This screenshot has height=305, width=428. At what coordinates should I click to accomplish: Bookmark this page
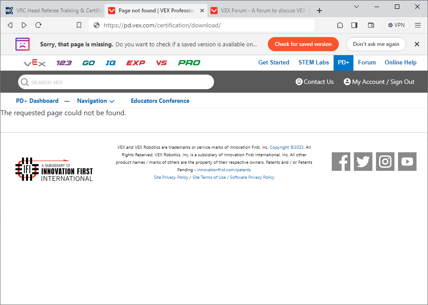[x=79, y=26]
